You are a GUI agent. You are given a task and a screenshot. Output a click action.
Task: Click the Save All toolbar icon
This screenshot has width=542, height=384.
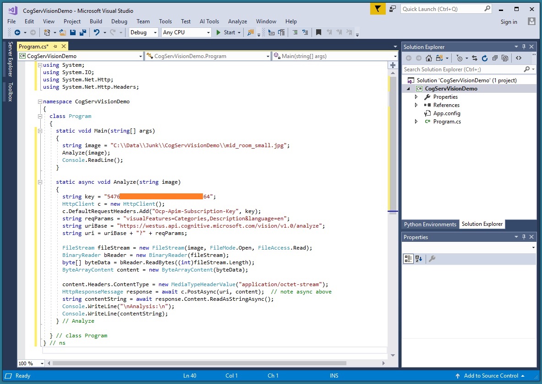point(83,32)
